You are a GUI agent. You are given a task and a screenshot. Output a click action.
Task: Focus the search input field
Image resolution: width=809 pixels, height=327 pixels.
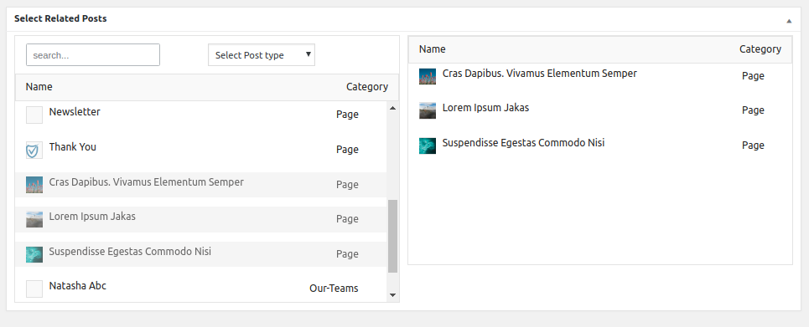pos(93,54)
